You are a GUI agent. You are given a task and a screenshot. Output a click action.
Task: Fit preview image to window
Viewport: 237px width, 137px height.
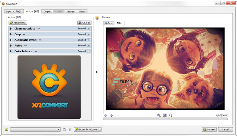[165, 115]
